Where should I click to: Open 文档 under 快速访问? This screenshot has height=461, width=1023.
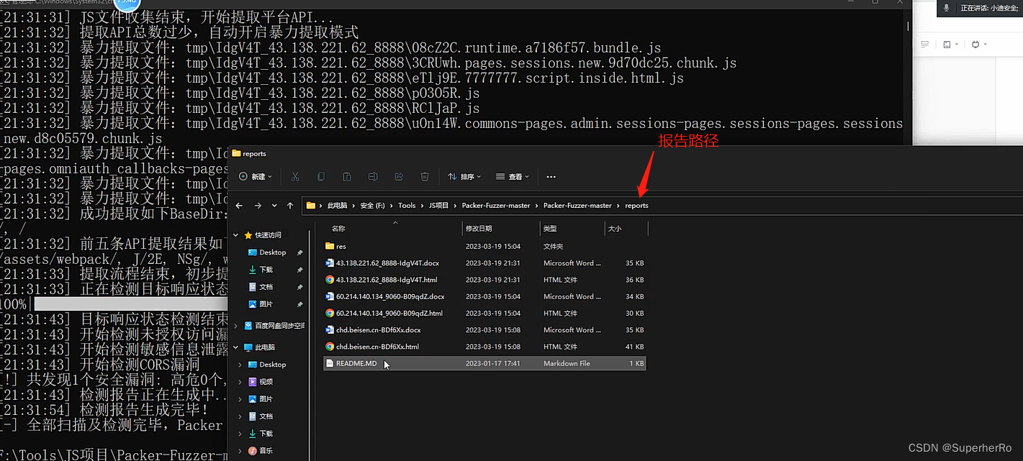coord(266,287)
